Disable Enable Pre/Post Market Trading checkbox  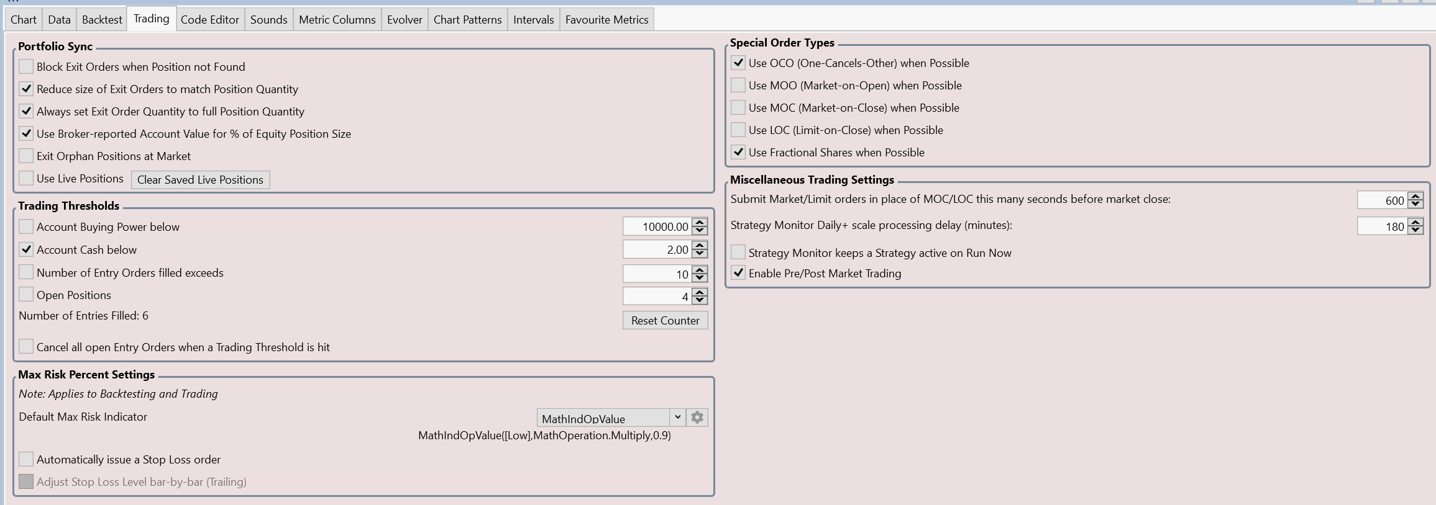tap(738, 273)
